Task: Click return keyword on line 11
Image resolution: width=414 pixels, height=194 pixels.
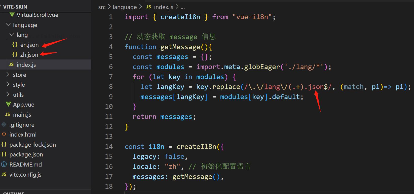Action: [x=144, y=117]
